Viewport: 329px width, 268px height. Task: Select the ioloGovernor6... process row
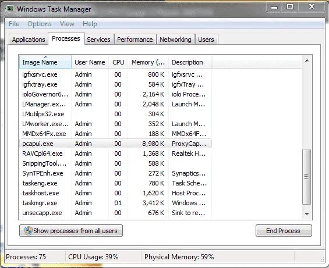pyautogui.click(x=115, y=94)
